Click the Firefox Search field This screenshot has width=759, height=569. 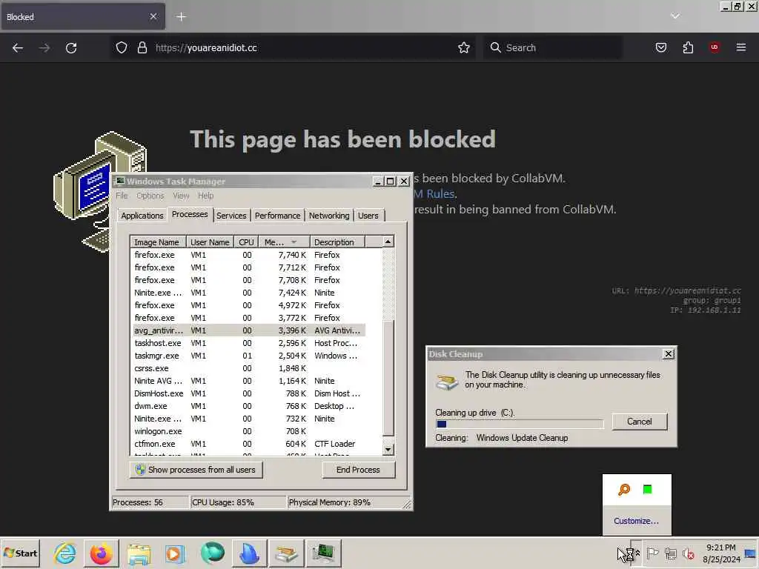point(552,47)
